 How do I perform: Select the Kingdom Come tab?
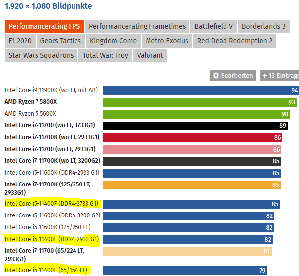click(113, 41)
